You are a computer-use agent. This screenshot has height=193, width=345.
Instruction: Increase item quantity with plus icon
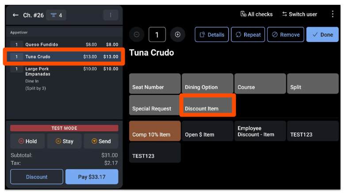[177, 34]
